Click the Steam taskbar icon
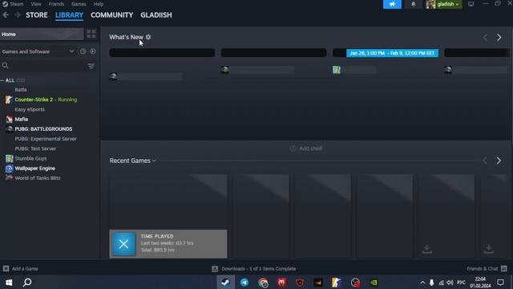This screenshot has width=513, height=289. (x=226, y=283)
